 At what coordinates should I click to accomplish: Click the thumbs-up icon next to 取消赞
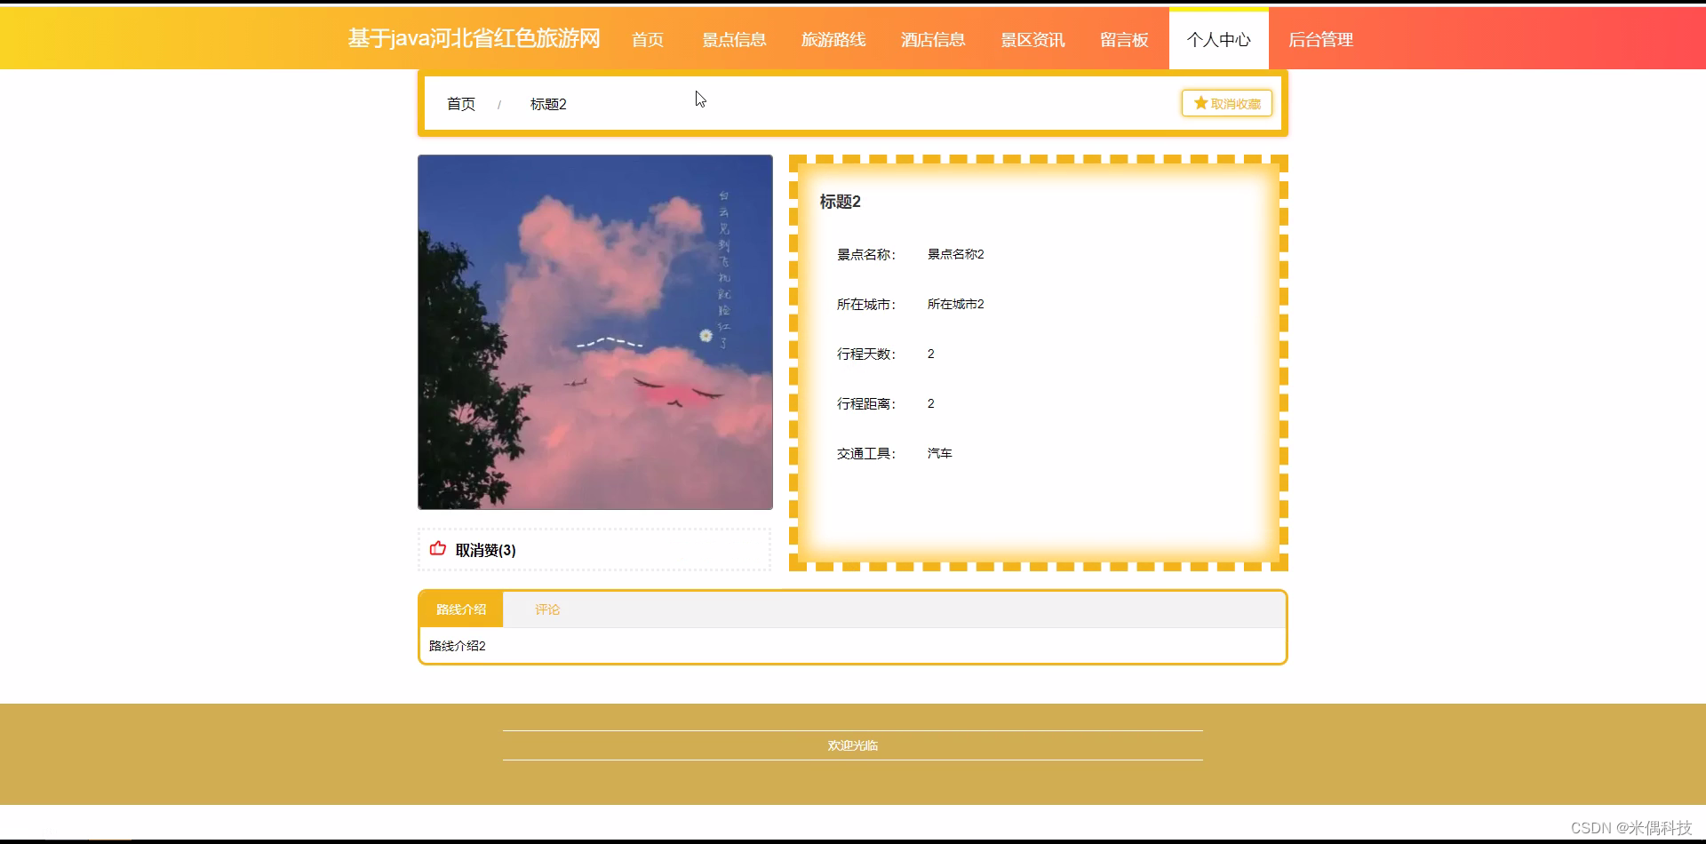point(437,549)
